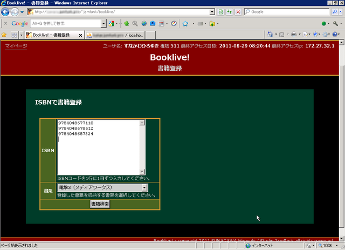Click the インターネット security zone status
The image size is (345, 250).
pos(259,246)
